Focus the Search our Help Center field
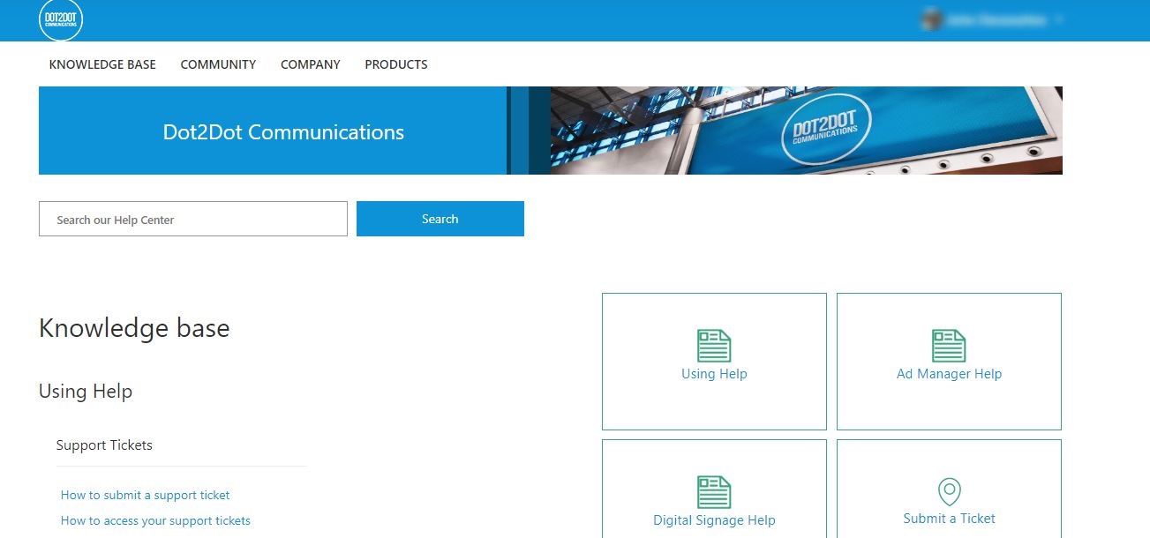Screen dimensions: 1150x538 [193, 219]
